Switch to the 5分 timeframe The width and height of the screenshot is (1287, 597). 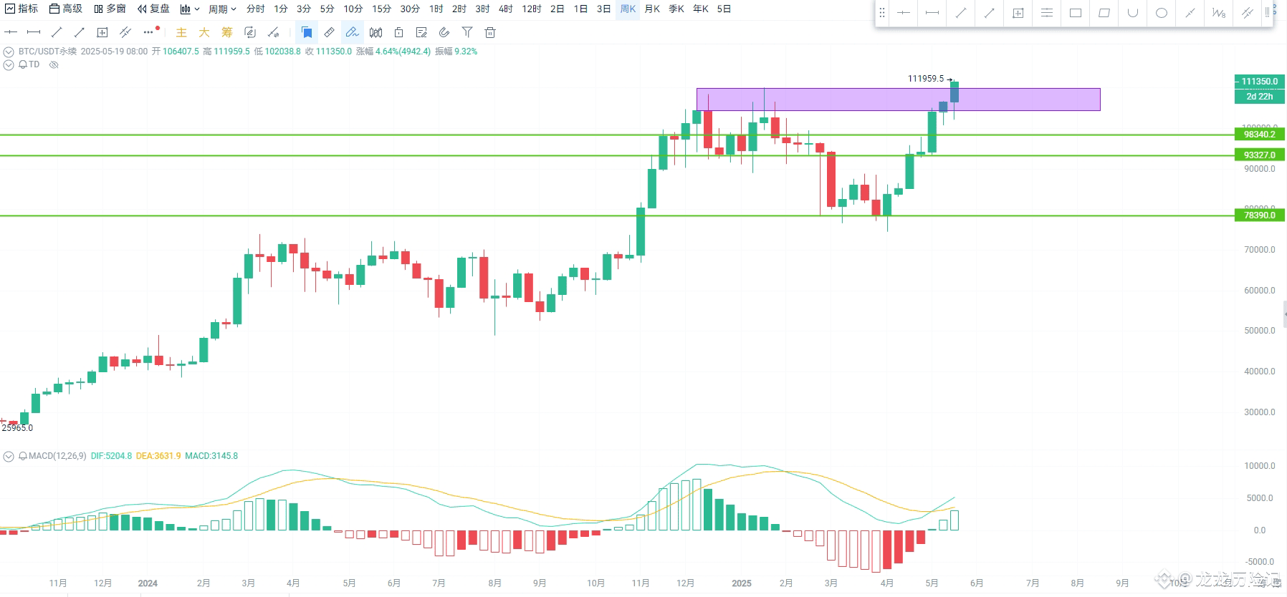coord(327,9)
